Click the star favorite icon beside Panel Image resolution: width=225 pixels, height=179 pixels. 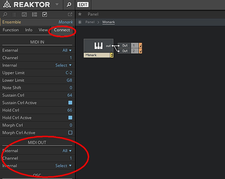click(80, 14)
